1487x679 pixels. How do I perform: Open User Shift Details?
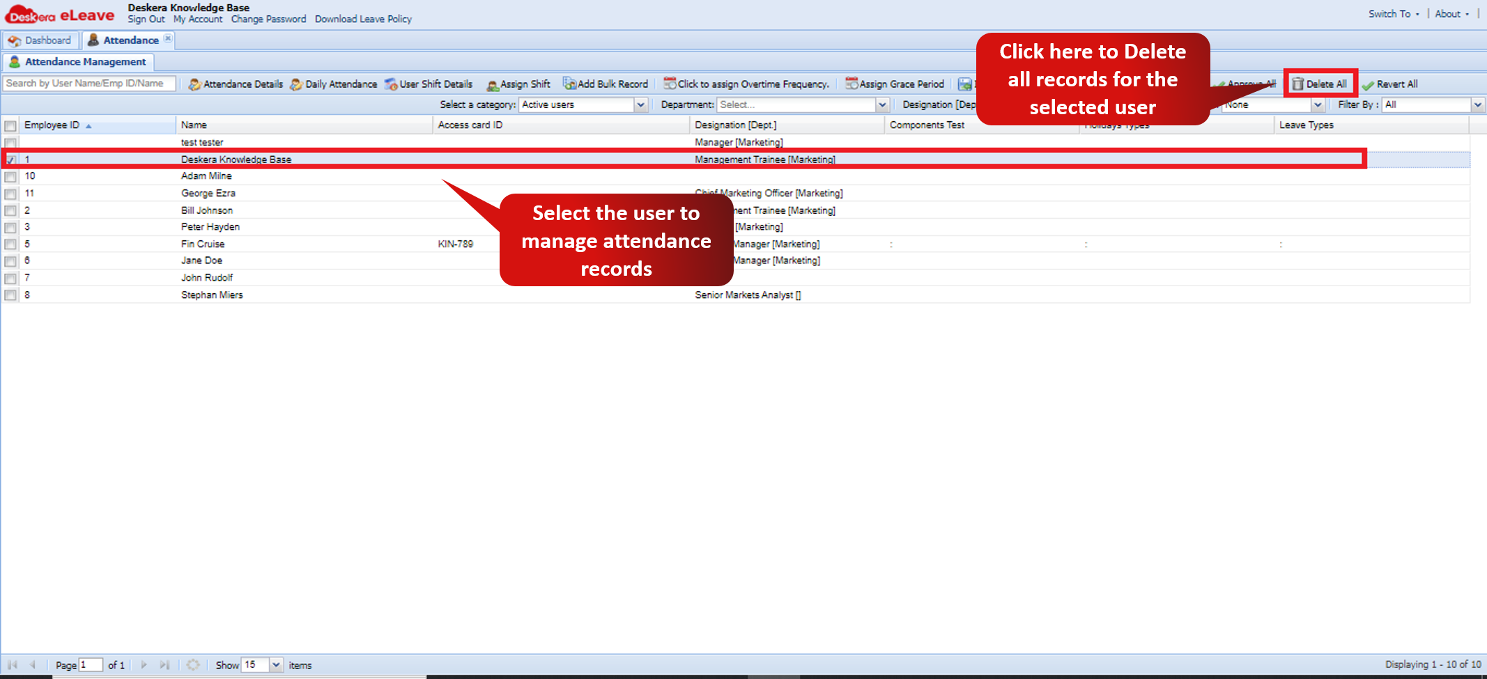pos(429,84)
